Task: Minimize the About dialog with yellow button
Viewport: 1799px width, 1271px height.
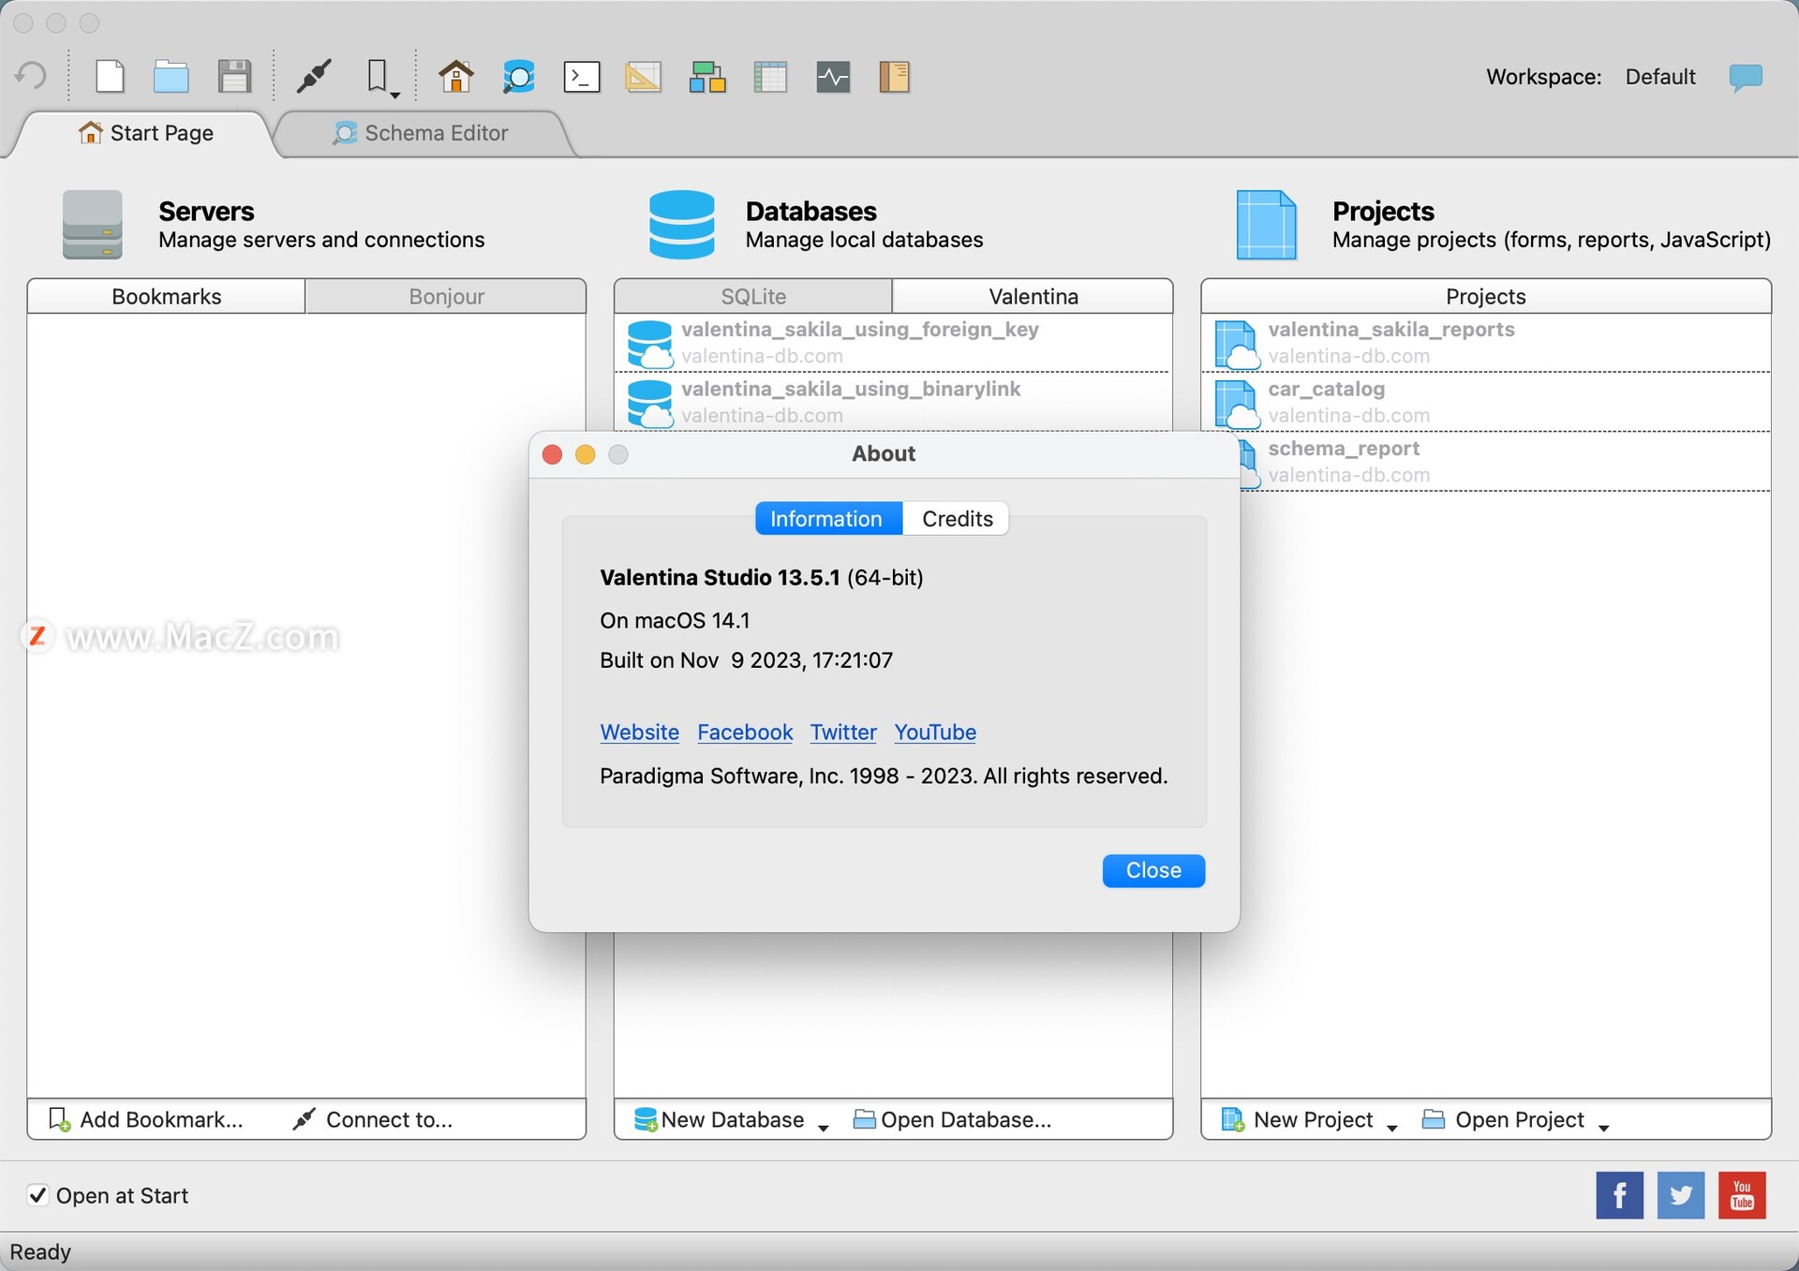Action: [x=585, y=454]
